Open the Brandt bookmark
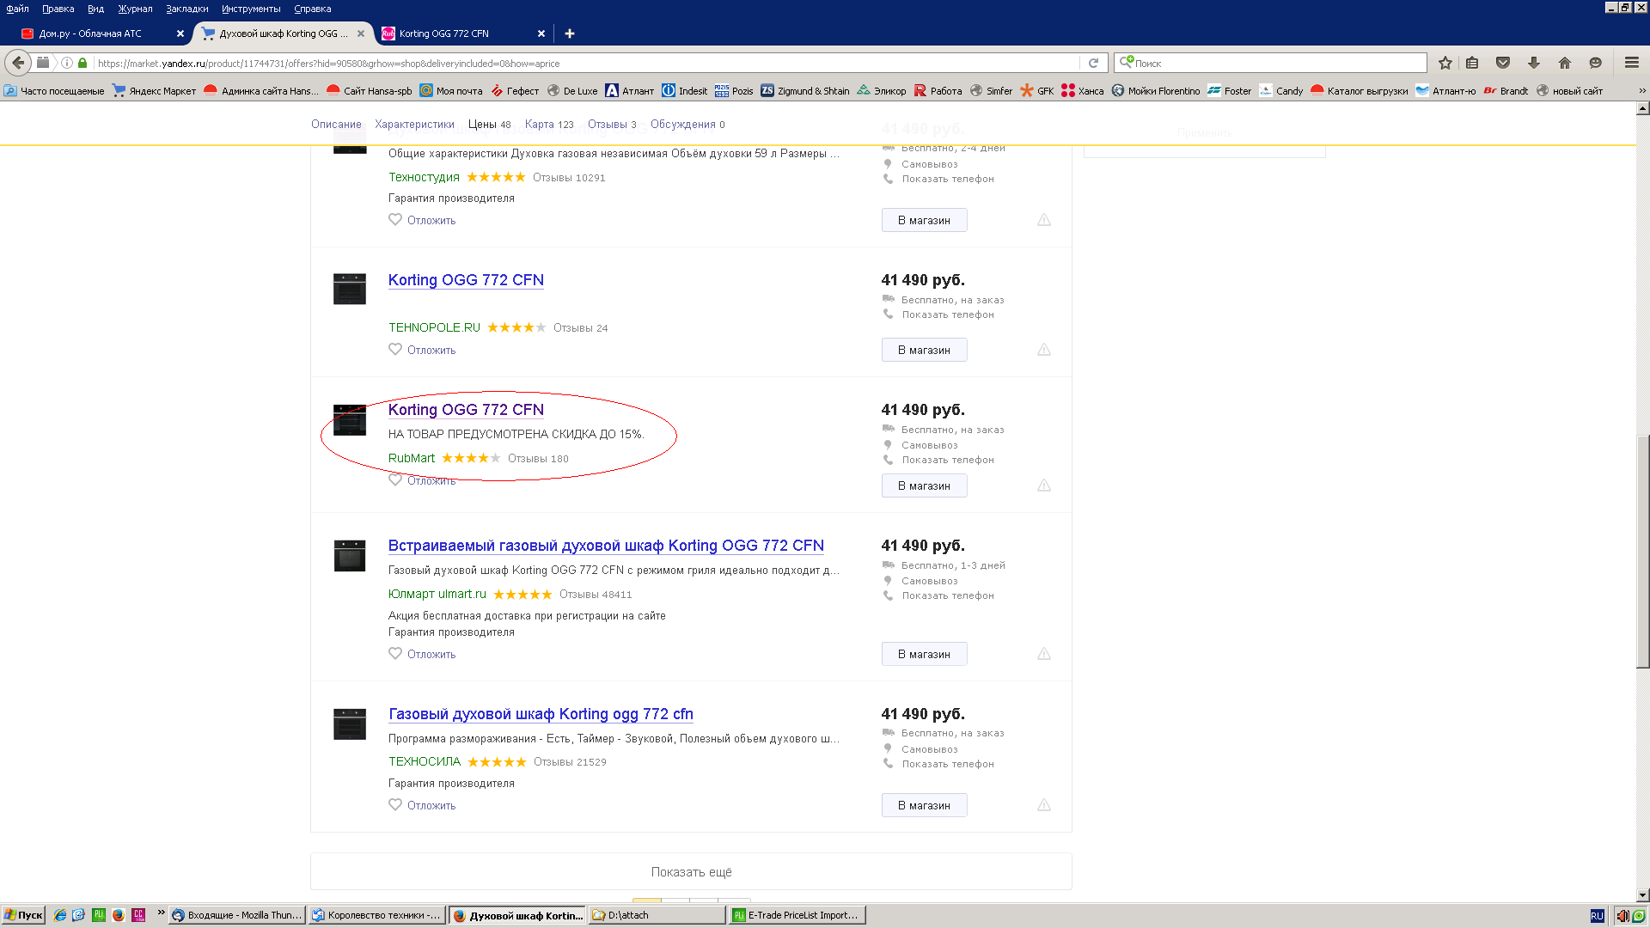 tap(1506, 91)
